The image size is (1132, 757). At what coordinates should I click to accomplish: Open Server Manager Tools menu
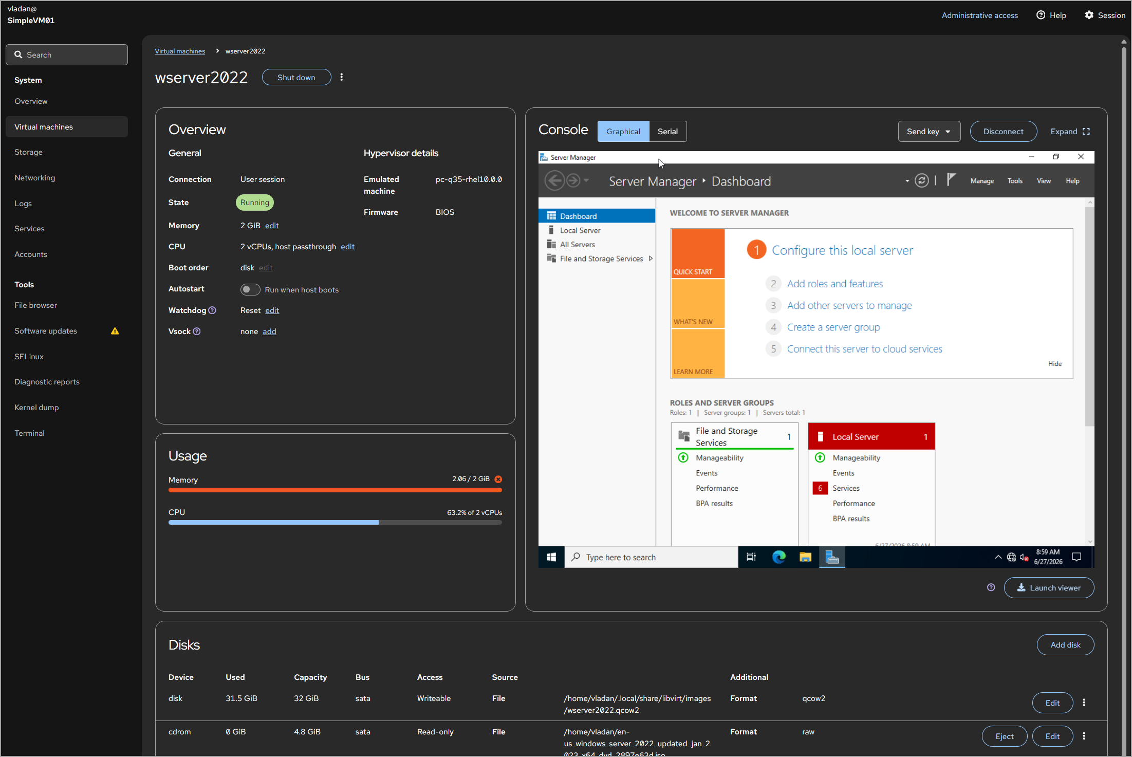[1015, 181]
